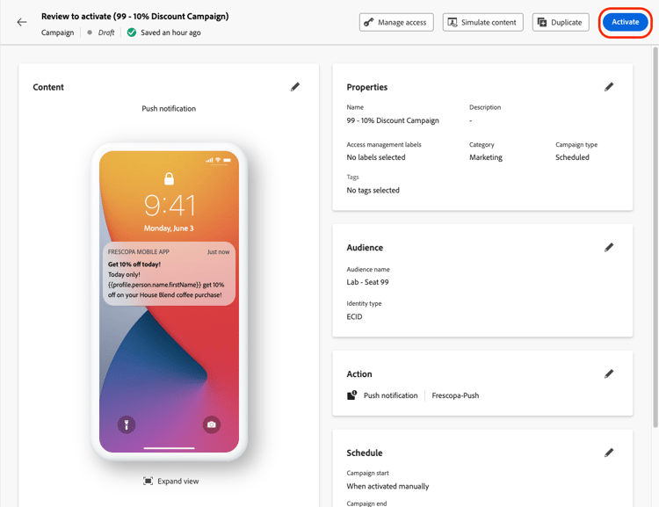Edit the Content section pencil icon

tap(295, 87)
